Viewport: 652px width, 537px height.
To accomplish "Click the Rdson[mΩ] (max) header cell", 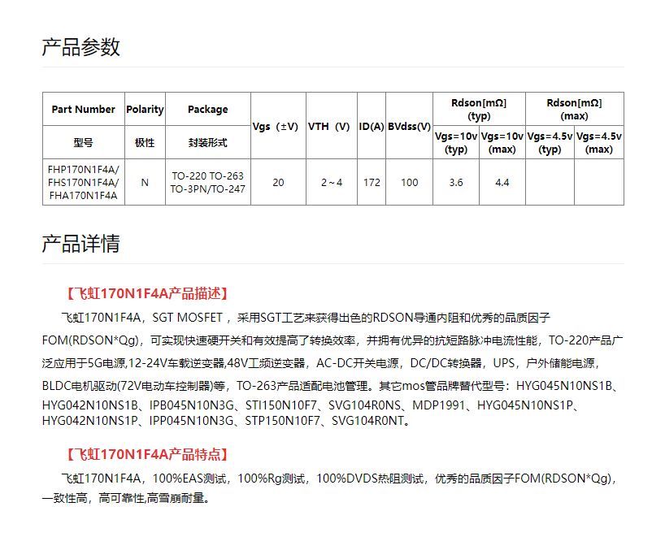I will pos(574,109).
